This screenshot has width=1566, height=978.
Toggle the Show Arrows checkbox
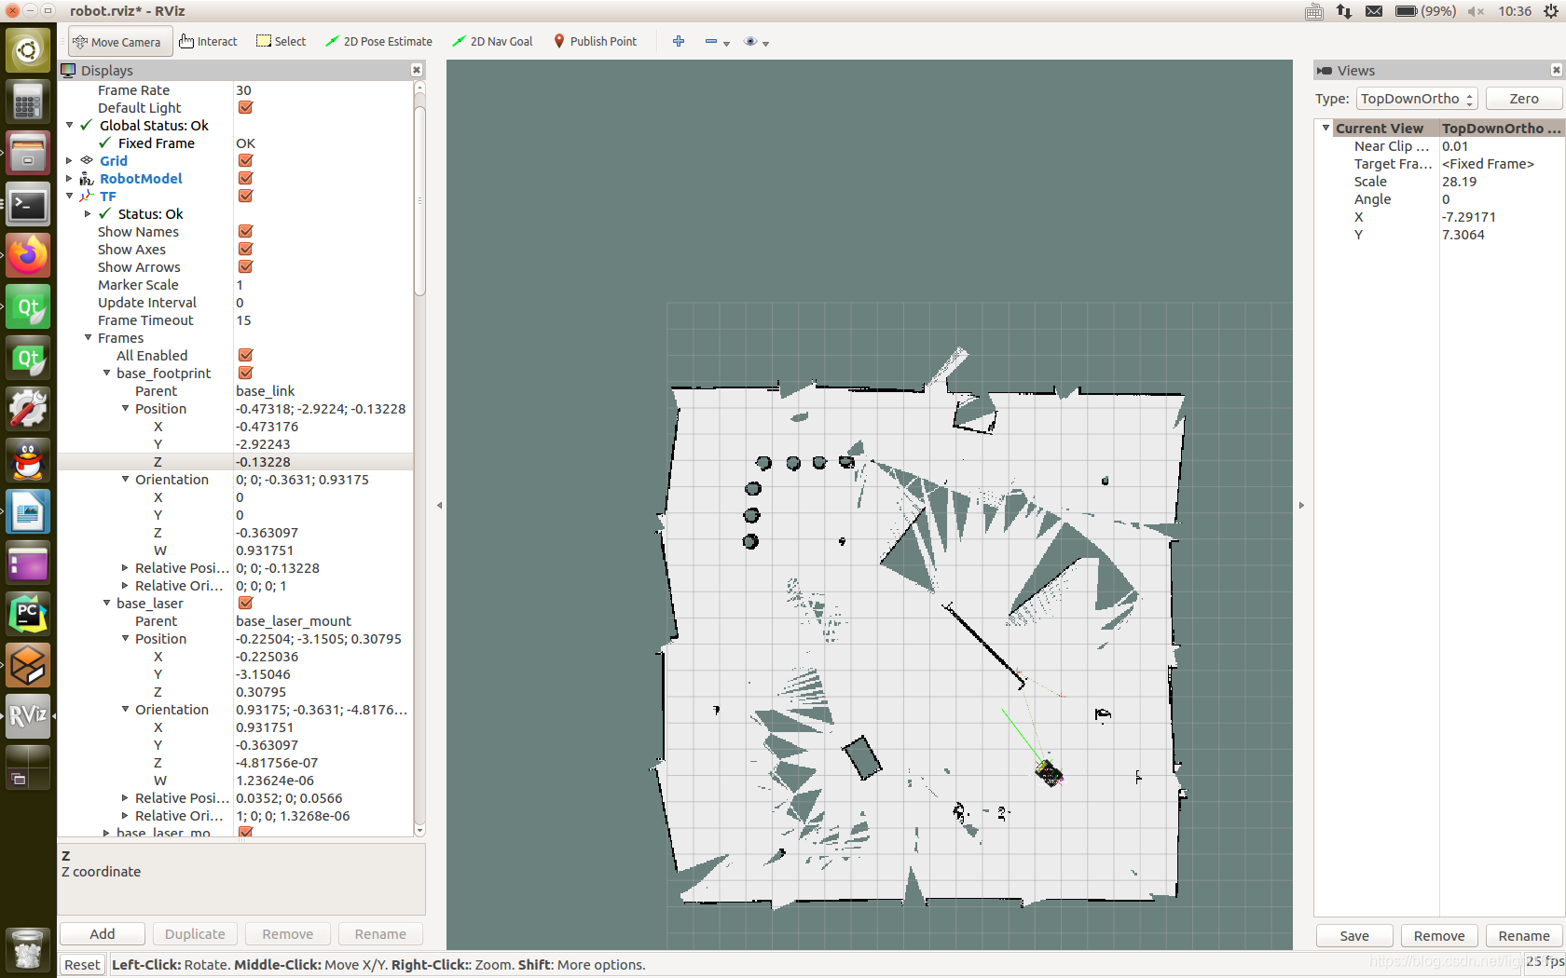246,267
